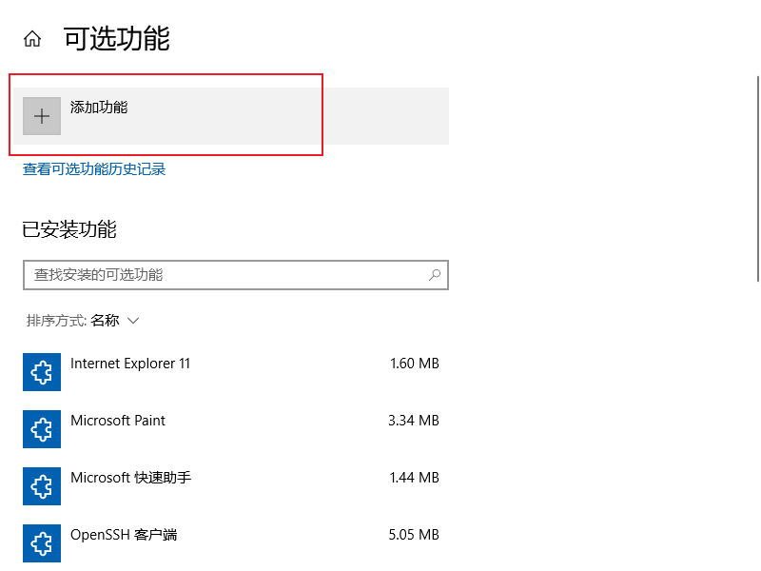Image resolution: width=761 pixels, height=571 pixels.
Task: Click the 1.60 MB size of Internet Explorer
Action: pos(415,364)
